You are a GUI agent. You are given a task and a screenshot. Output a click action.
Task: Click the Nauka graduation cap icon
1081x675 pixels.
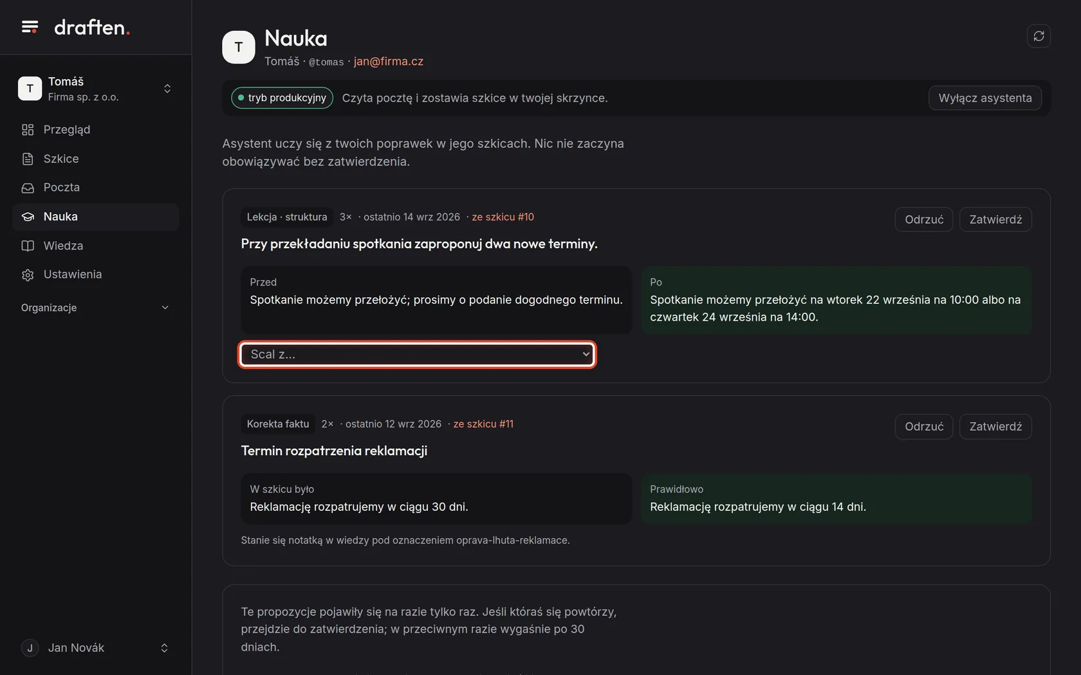28,217
